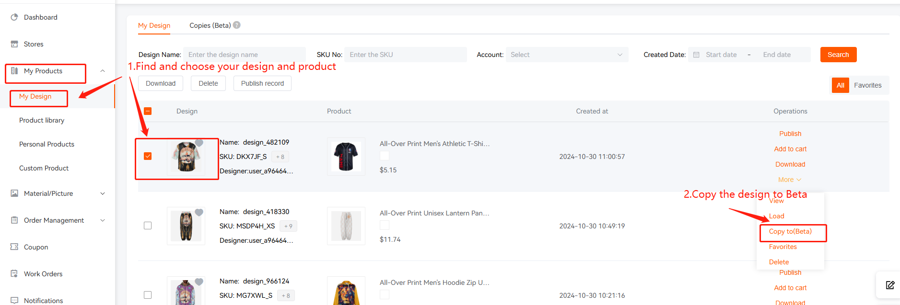Expand the Material/Picture menu

coord(58,193)
